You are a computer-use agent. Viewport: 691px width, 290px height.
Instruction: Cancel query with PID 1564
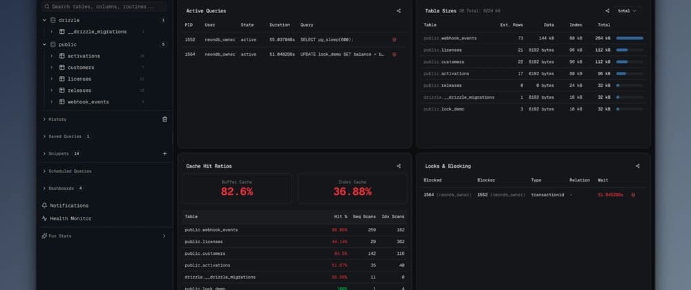click(x=394, y=55)
